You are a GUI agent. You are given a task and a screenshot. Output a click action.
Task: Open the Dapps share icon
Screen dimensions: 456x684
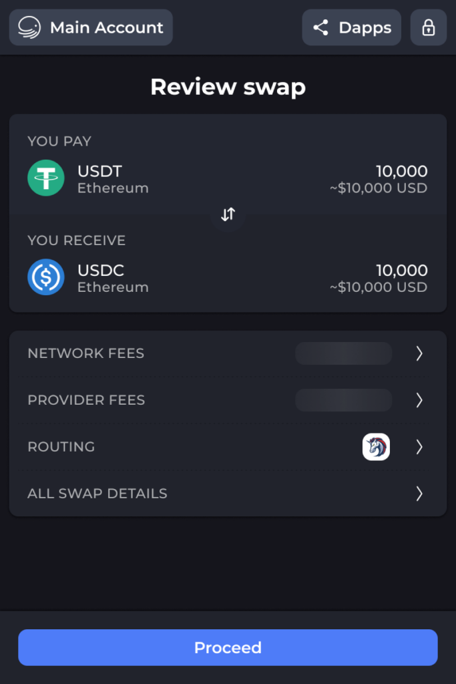click(x=320, y=27)
